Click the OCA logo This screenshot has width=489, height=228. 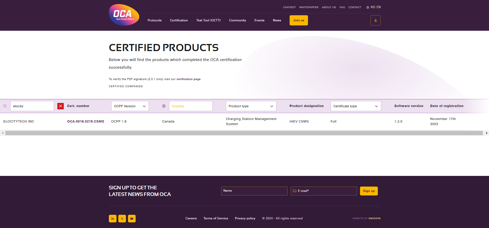(124, 15)
